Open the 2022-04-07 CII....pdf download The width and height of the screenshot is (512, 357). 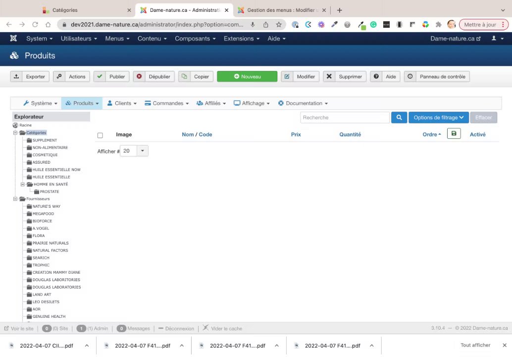click(x=47, y=346)
